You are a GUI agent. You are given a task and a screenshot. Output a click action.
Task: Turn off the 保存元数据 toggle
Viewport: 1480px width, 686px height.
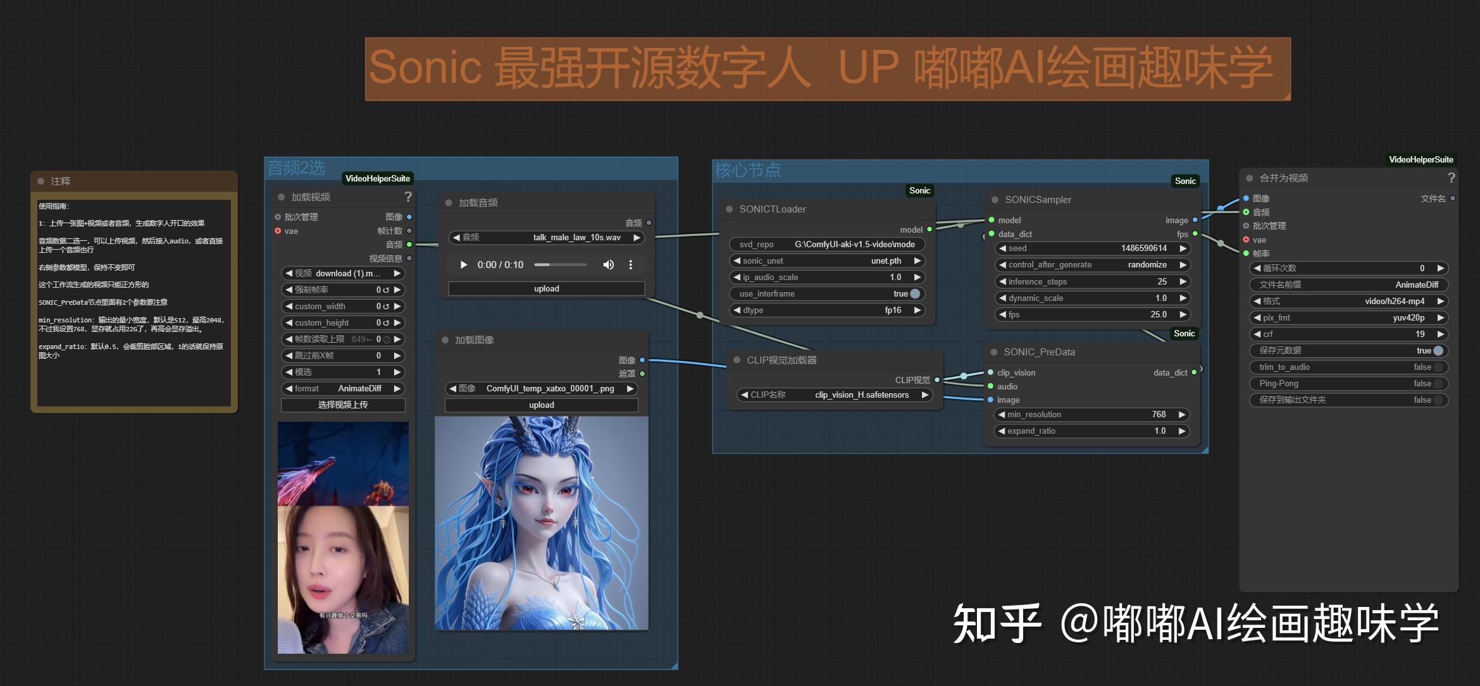(x=1438, y=350)
